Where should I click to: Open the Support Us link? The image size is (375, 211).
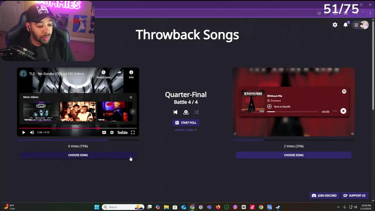(x=354, y=195)
